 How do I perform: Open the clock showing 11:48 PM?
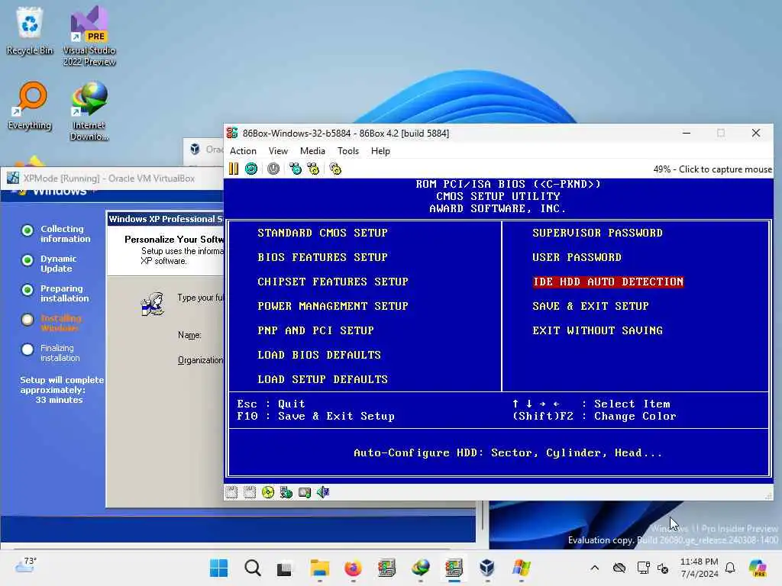click(x=700, y=568)
